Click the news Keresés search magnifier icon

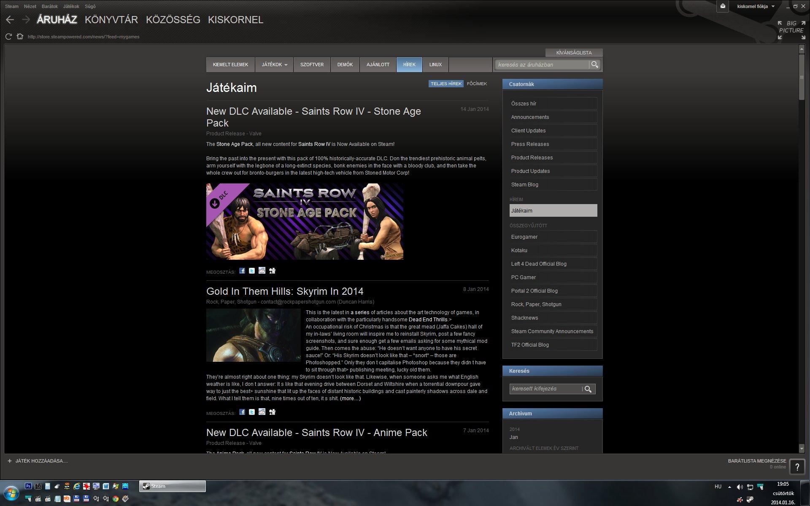pyautogui.click(x=588, y=389)
